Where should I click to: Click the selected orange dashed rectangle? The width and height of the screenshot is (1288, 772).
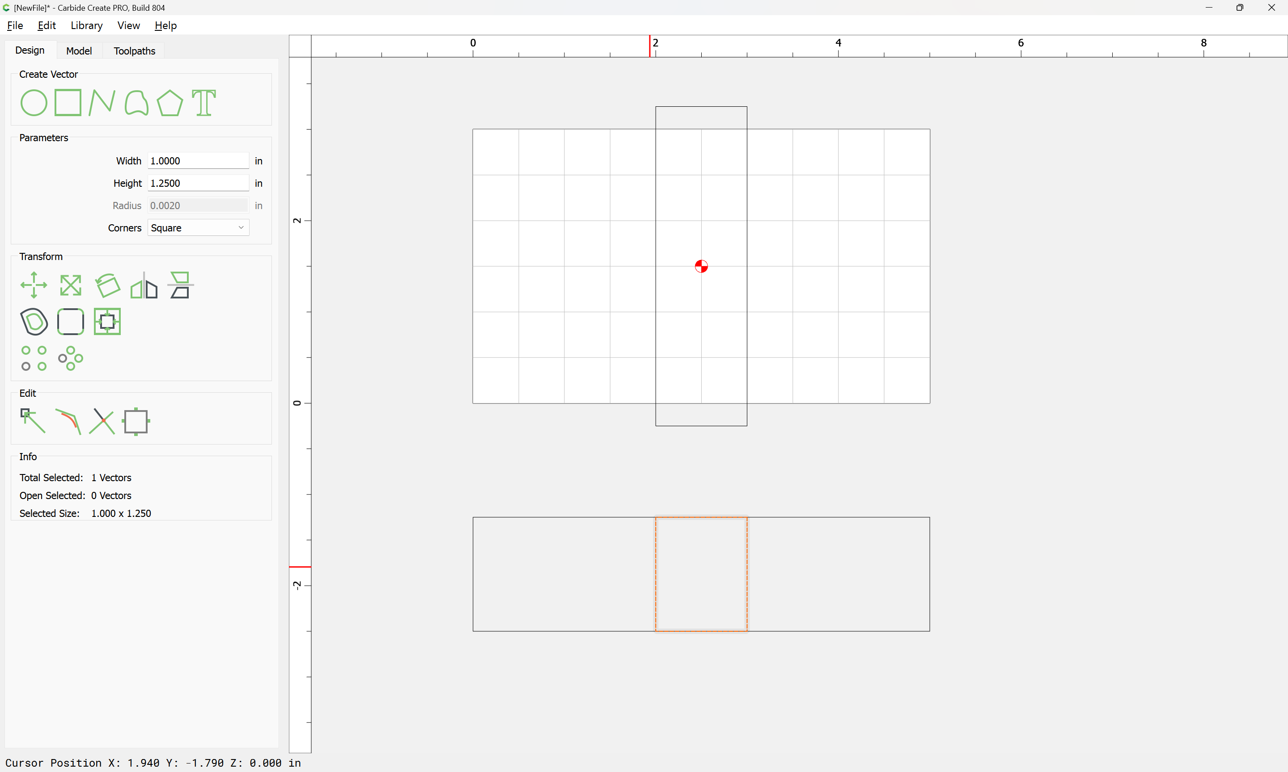click(657, 575)
